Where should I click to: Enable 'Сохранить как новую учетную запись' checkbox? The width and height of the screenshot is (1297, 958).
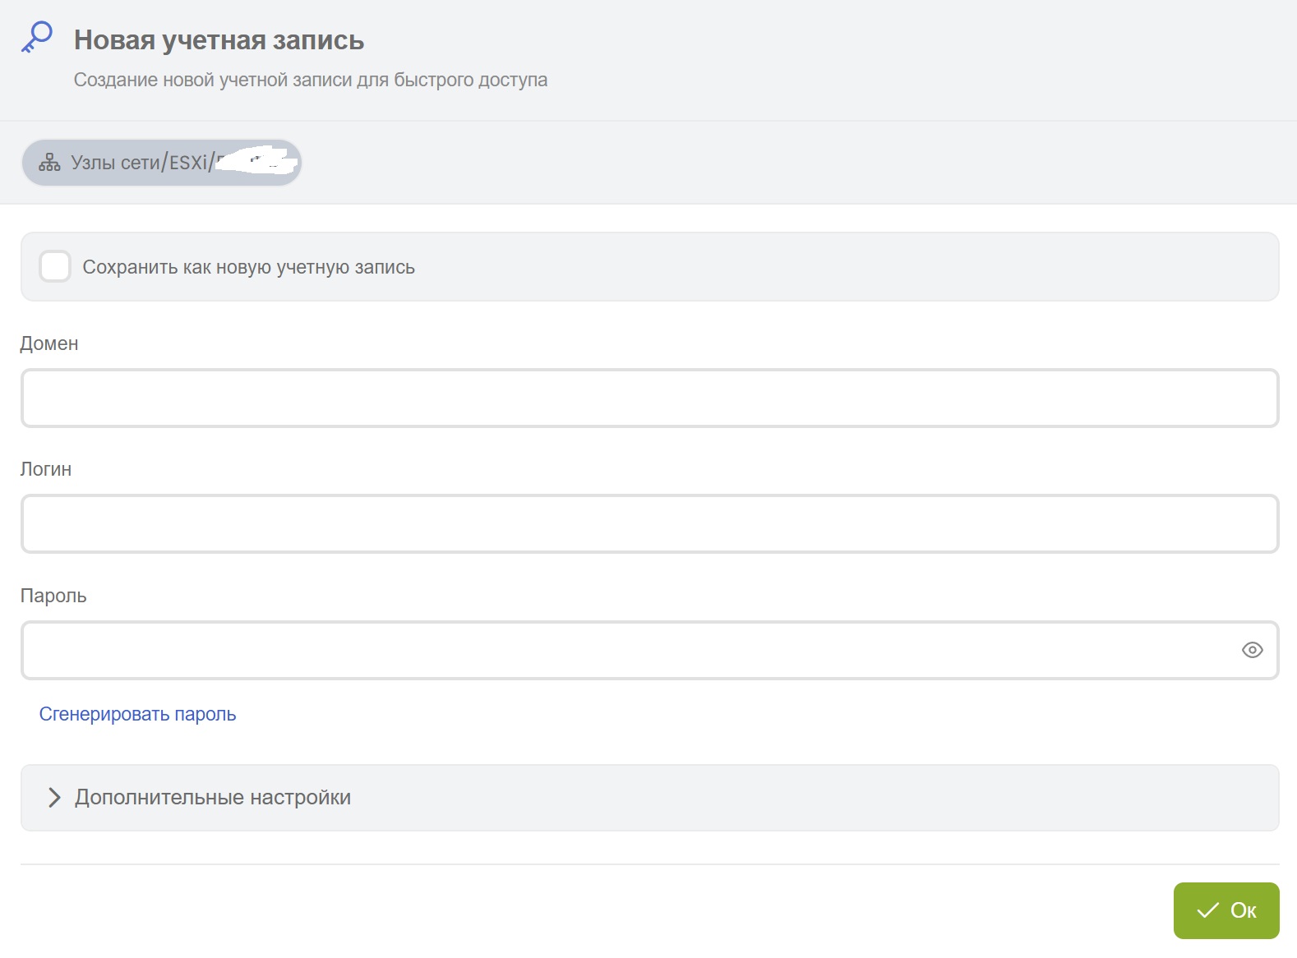(55, 267)
